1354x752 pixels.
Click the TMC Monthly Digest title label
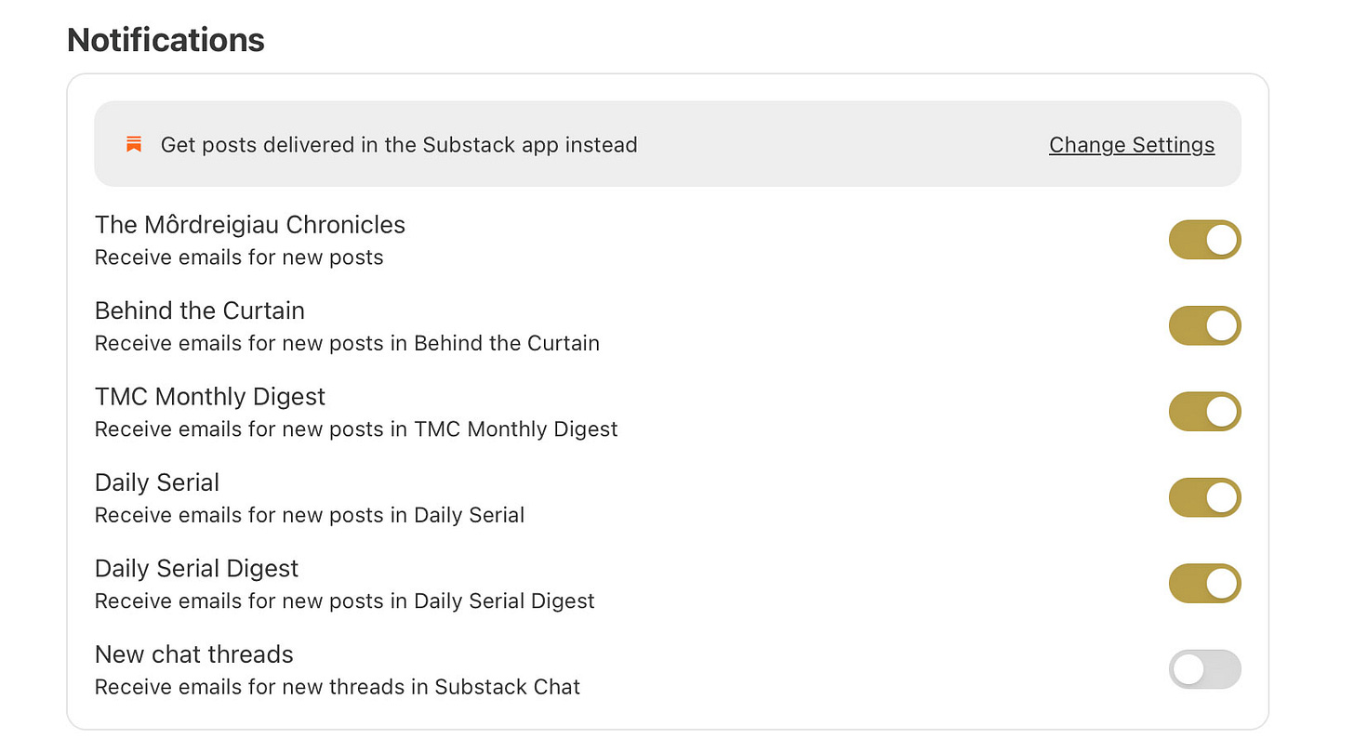pyautogui.click(x=210, y=397)
